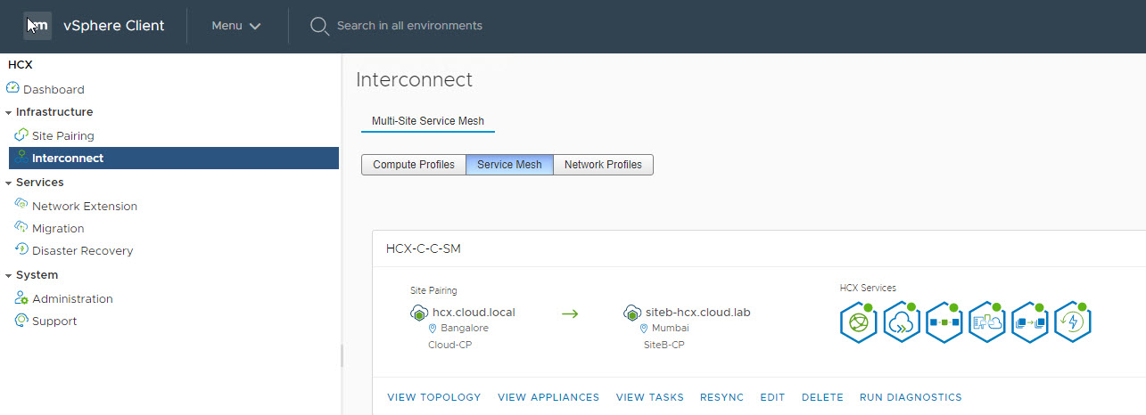Click the stacked VM replication service icon

pos(1030,322)
